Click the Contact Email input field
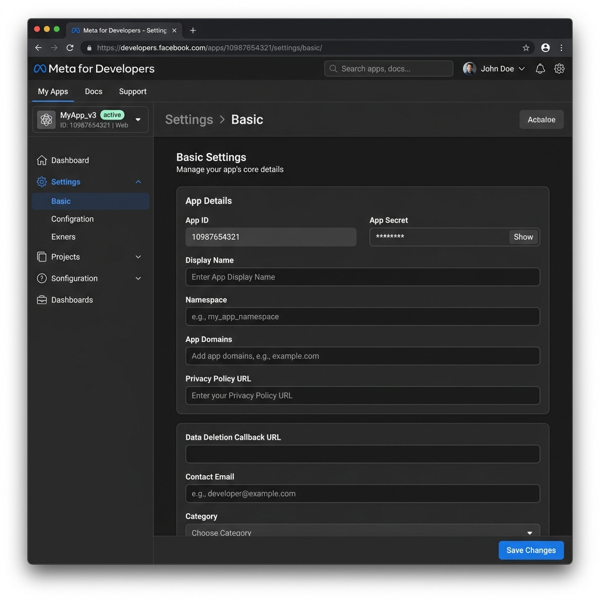Image resolution: width=600 pixels, height=600 pixels. click(x=362, y=493)
